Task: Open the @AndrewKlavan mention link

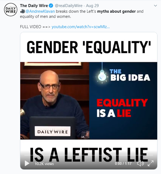Action: click(x=40, y=11)
